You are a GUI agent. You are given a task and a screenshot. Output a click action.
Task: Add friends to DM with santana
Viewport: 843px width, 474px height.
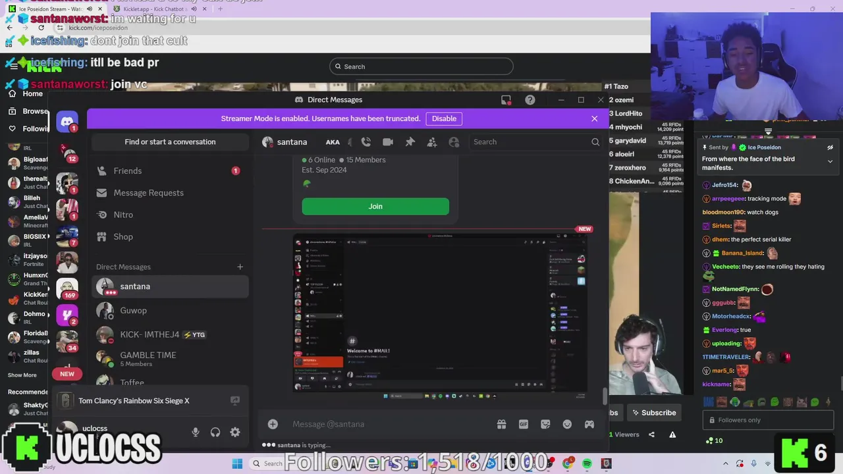coord(432,142)
